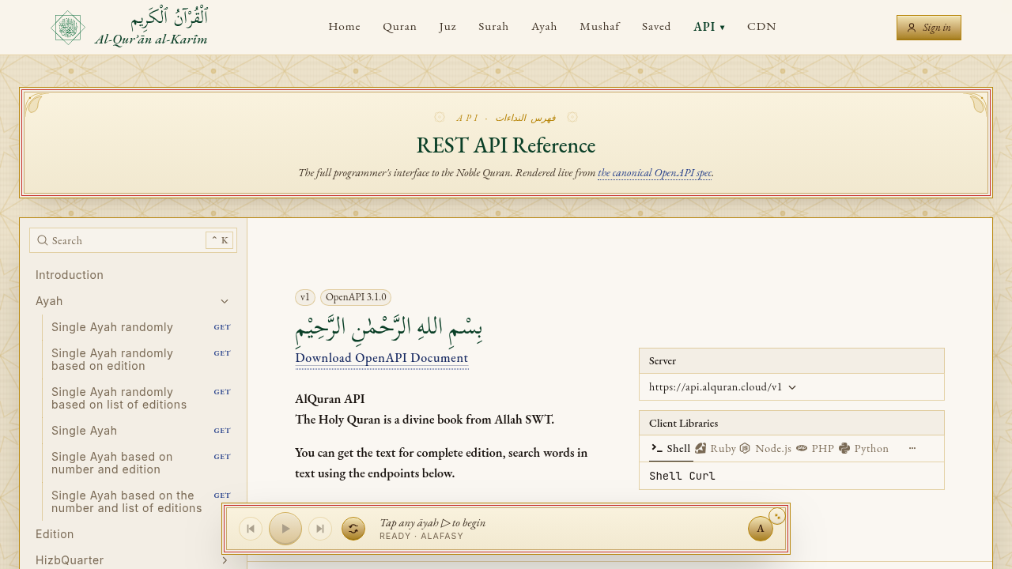Open the Ayah nav item
The height and width of the screenshot is (569, 1012).
click(x=544, y=27)
